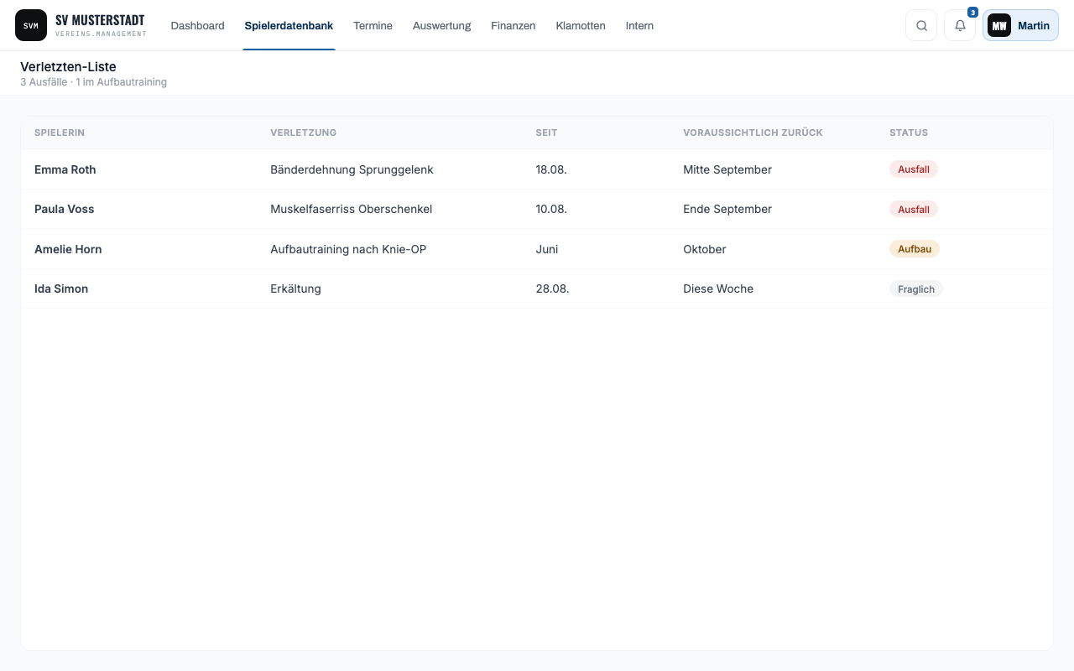
Task: Click the SVM club logo icon
Action: (x=31, y=25)
